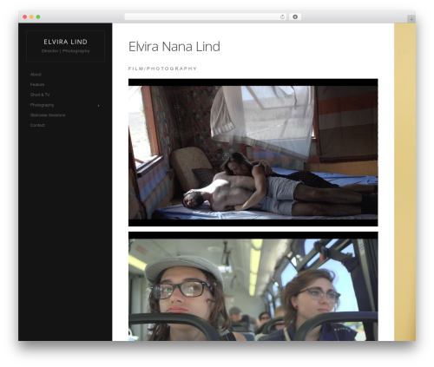Open the Photography menu item

(x=42, y=105)
